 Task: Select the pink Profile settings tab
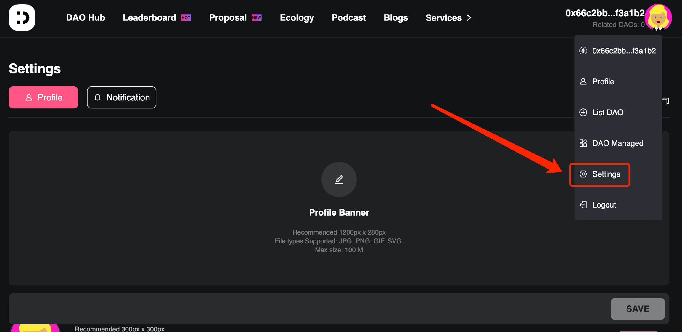(44, 97)
